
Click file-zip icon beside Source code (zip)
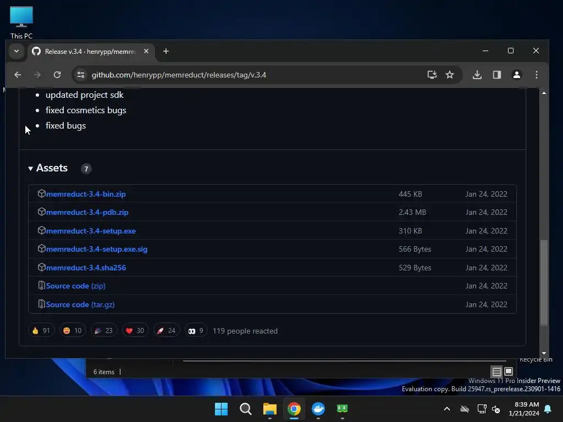42,285
